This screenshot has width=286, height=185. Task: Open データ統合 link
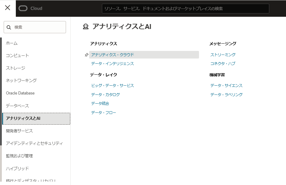(x=100, y=104)
